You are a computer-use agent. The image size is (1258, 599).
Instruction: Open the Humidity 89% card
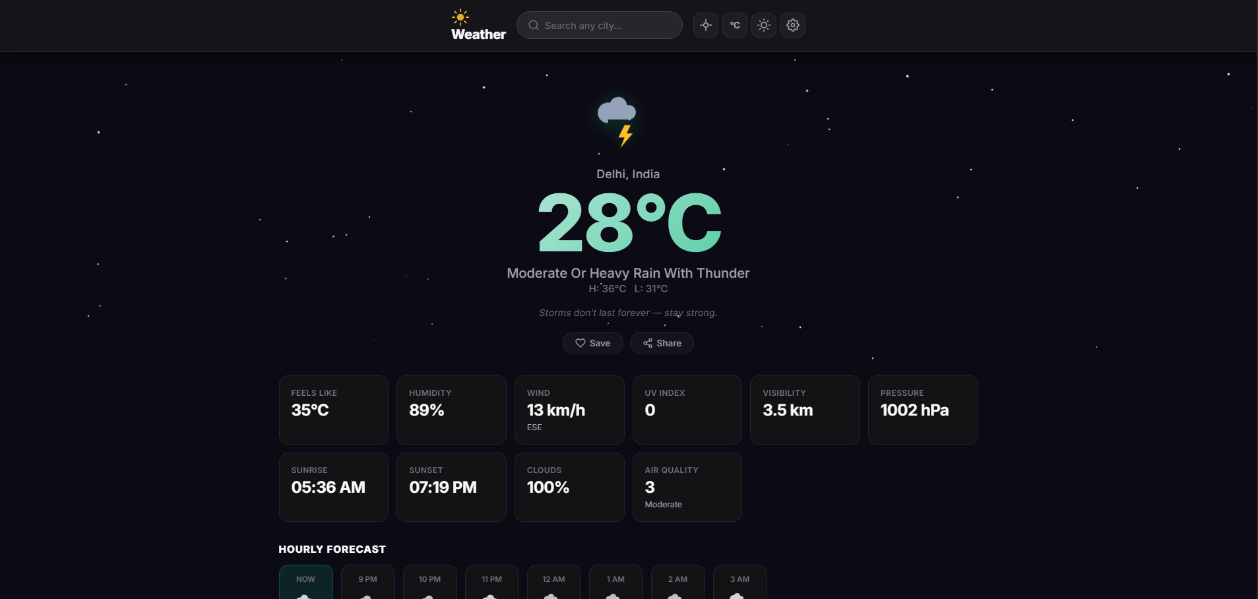[x=451, y=410]
